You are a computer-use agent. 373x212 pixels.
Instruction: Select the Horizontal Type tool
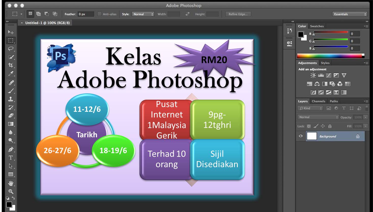point(11,157)
